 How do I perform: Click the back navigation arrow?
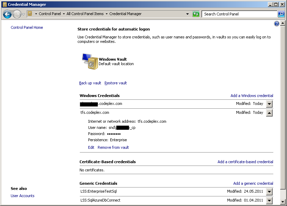[7, 14]
